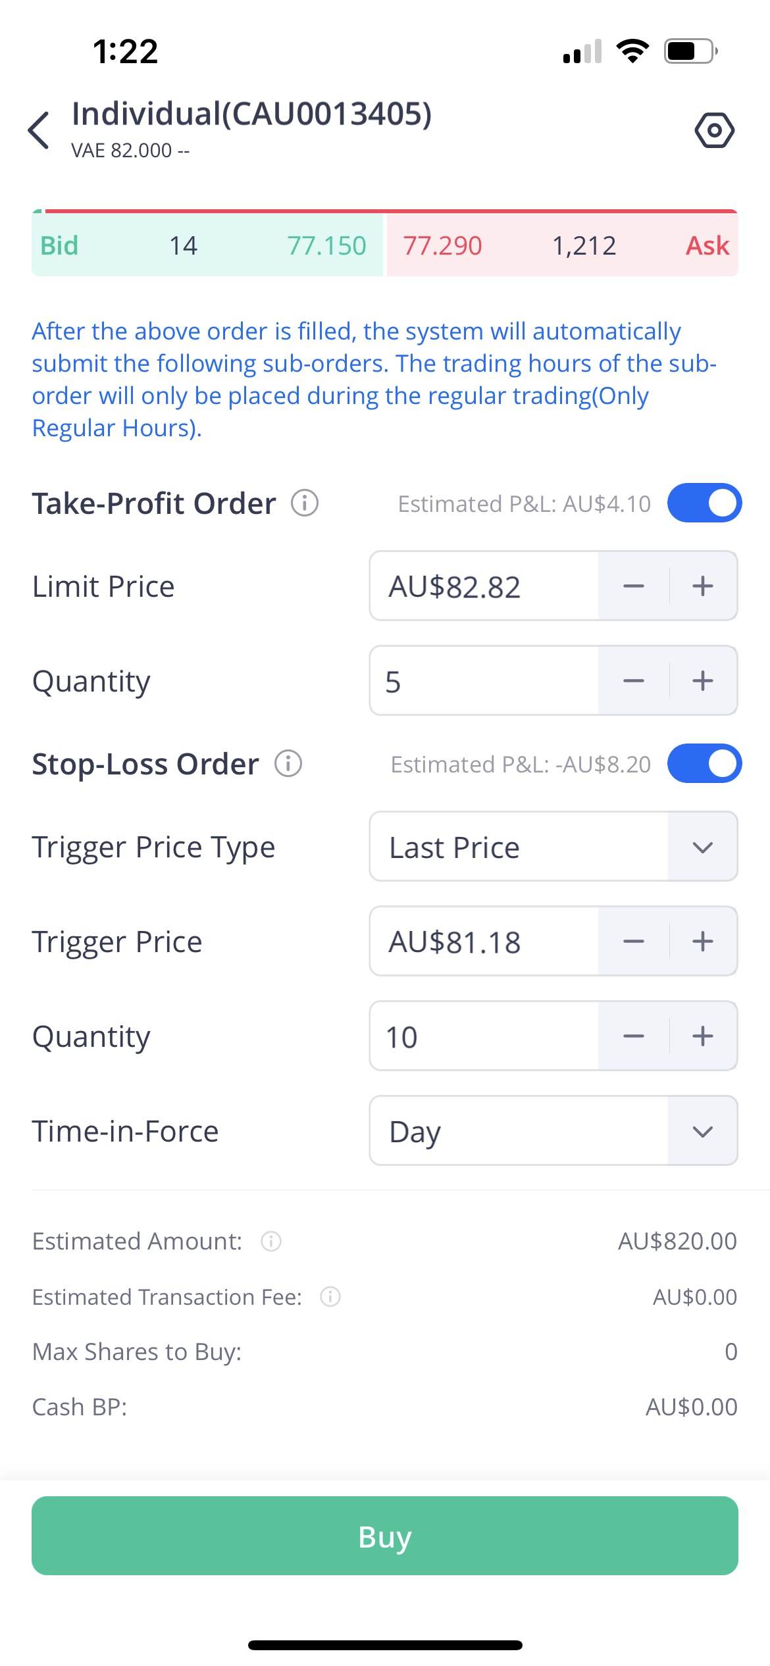Disable the Take-Profit Order toggle
The width and height of the screenshot is (770, 1666).
[704, 503]
